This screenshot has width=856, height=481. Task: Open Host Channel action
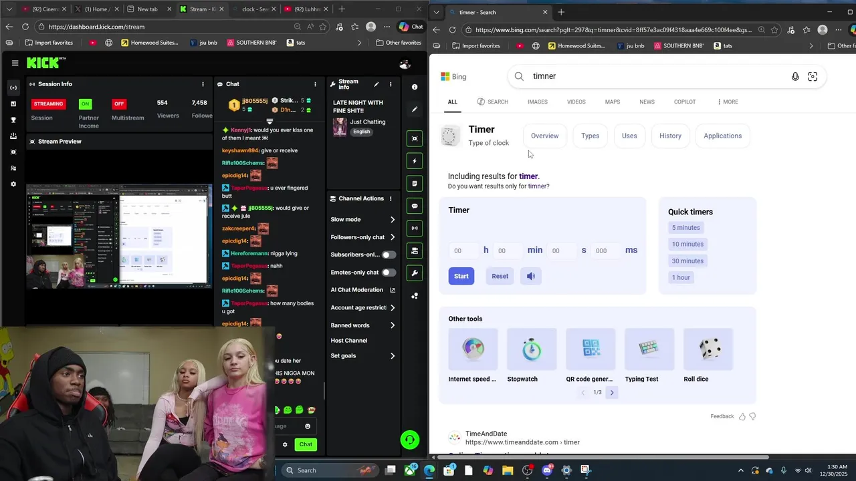pos(348,341)
